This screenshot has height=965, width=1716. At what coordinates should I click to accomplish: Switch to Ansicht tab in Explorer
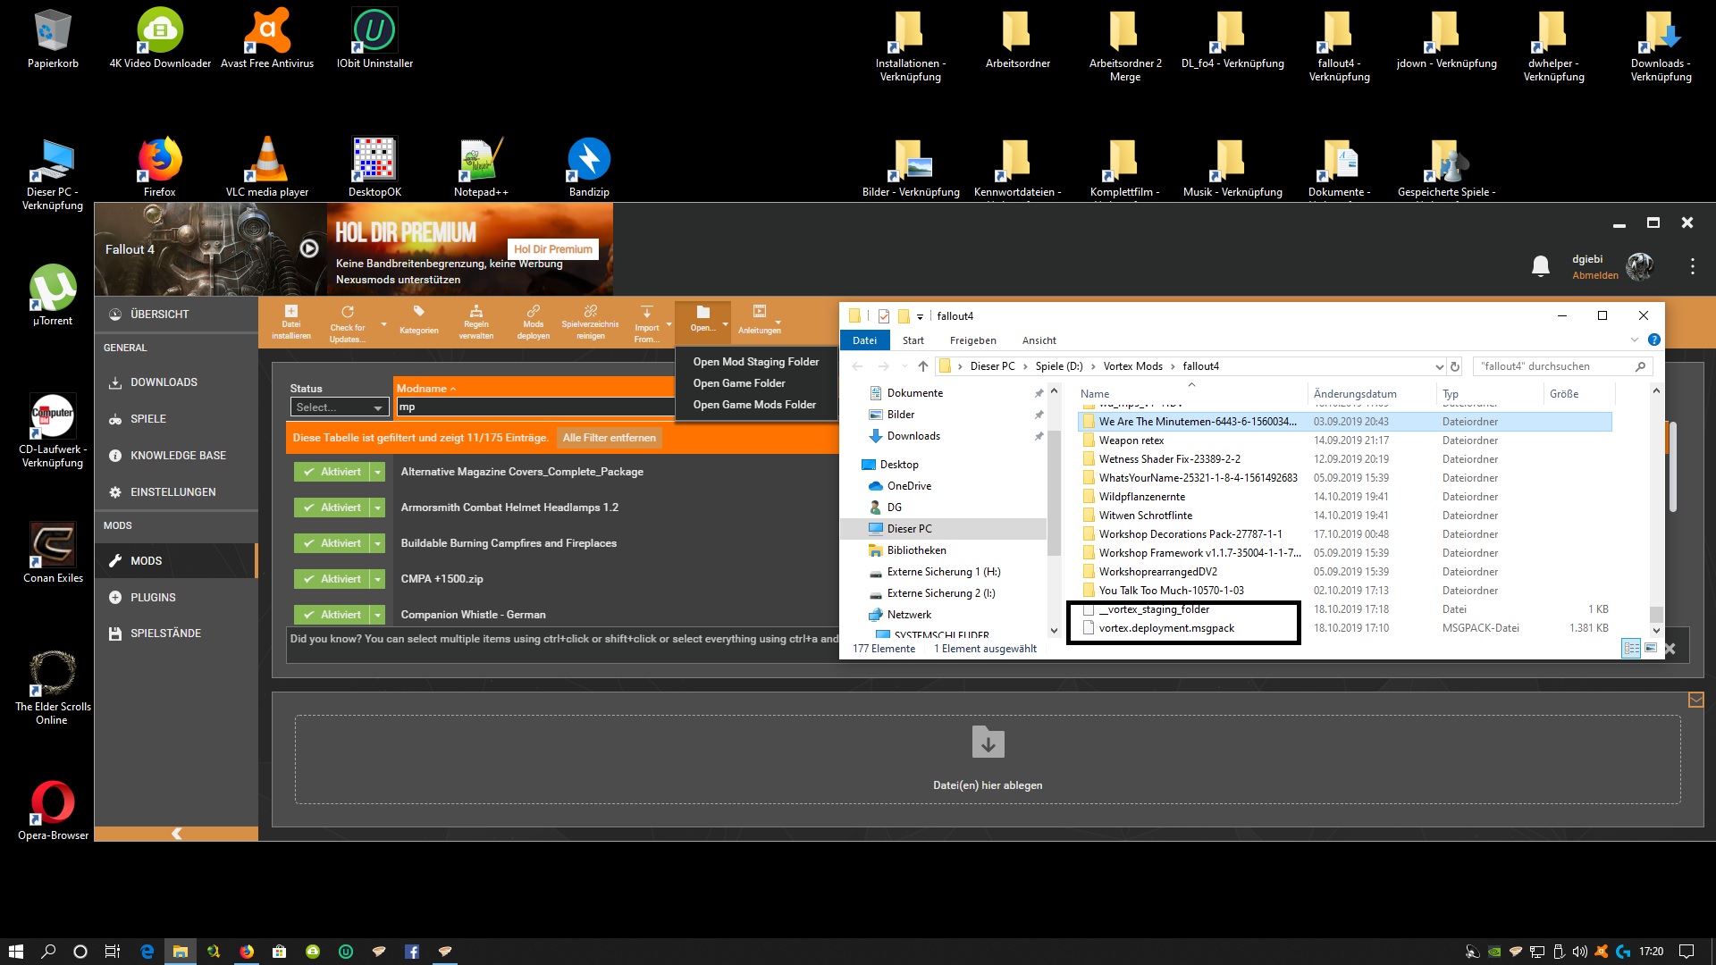tap(1039, 340)
